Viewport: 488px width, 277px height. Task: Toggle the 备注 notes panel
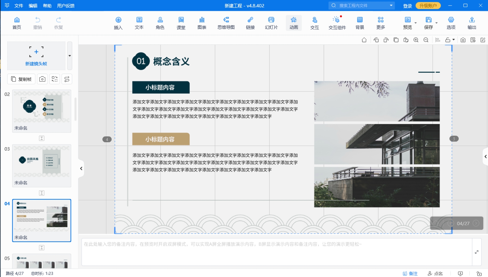click(x=410, y=274)
